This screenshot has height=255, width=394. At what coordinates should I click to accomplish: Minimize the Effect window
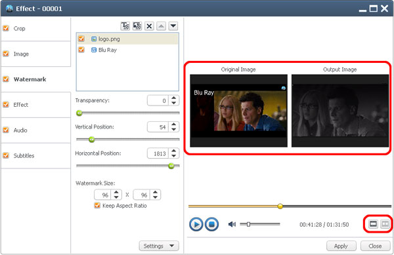pos(362,10)
